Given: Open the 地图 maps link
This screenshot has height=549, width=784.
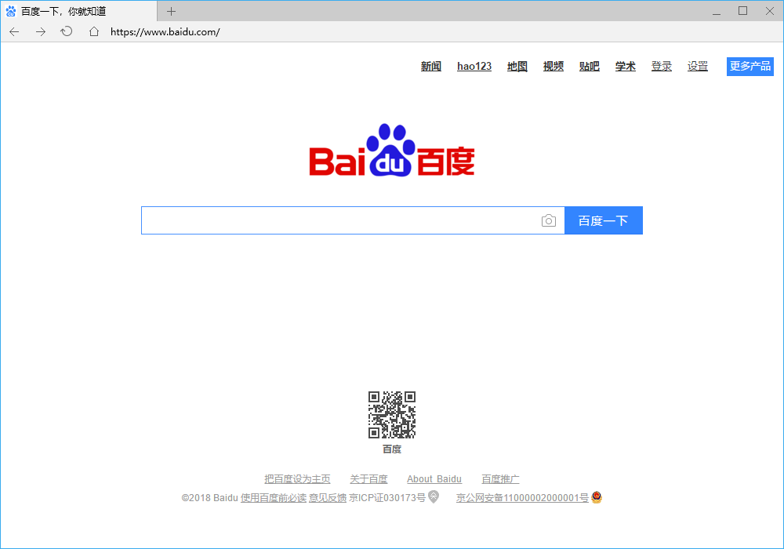Looking at the screenshot, I should pos(517,66).
